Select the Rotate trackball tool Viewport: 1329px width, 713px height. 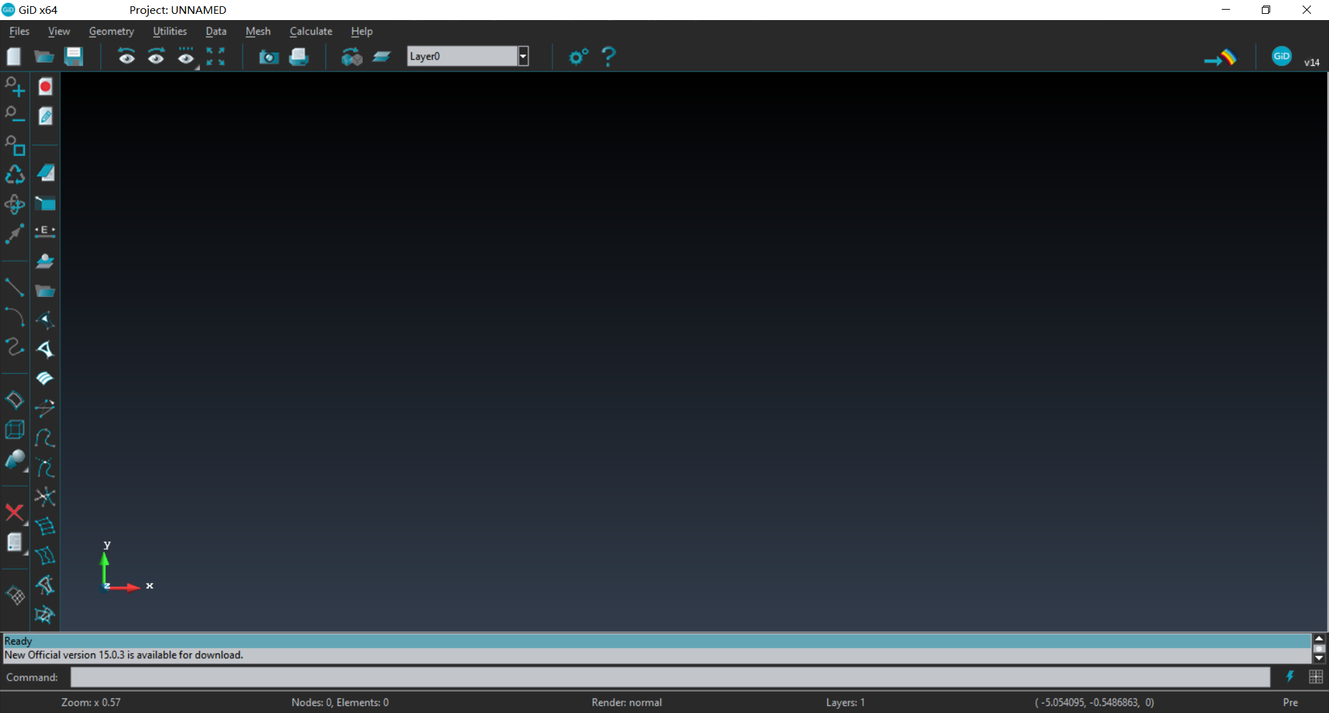(x=15, y=204)
